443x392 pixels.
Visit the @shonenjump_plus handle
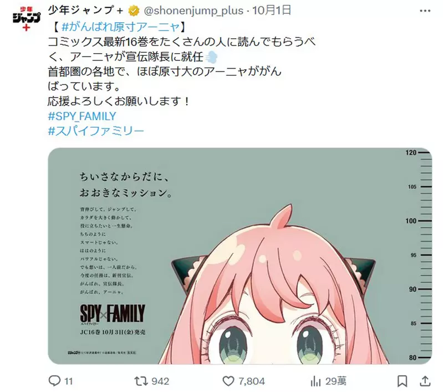(x=194, y=11)
